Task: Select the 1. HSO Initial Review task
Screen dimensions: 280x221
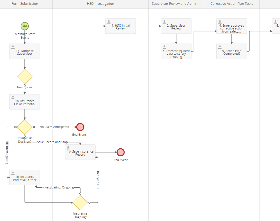Action: pyautogui.click(x=121, y=26)
